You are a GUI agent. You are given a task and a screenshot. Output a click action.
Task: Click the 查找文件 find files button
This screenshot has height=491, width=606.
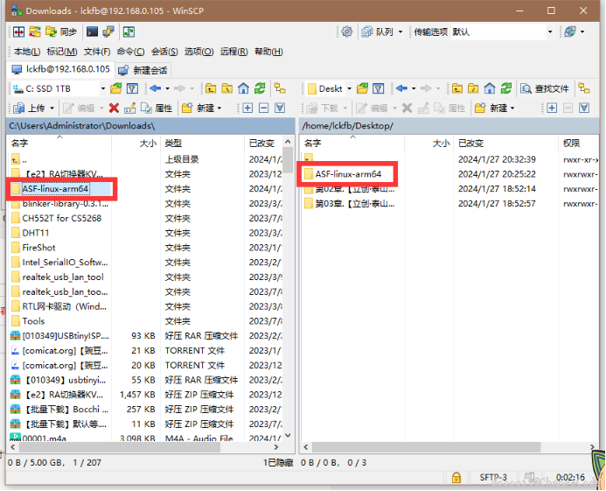pyautogui.click(x=545, y=88)
